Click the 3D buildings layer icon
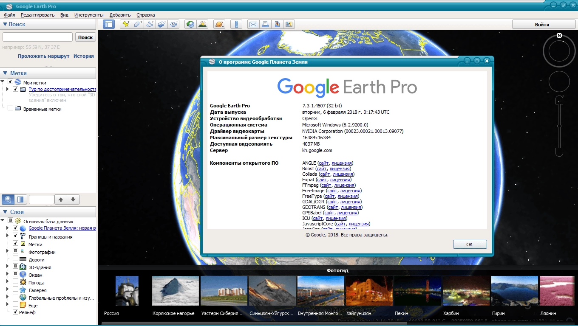The image size is (578, 326). coord(23,267)
